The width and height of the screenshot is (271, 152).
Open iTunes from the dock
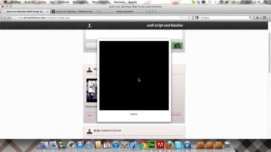click(x=116, y=145)
